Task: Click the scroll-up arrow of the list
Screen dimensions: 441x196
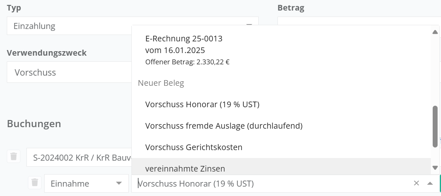Action: [x=435, y=32]
